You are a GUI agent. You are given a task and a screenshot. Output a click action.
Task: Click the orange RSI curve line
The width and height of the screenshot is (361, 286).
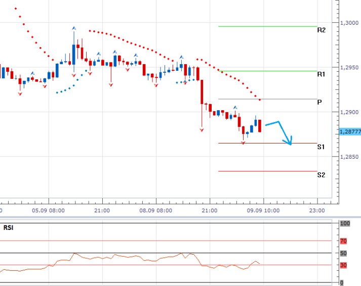pos(129,257)
